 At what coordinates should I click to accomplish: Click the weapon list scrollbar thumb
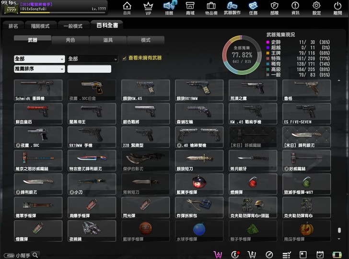click(x=339, y=230)
